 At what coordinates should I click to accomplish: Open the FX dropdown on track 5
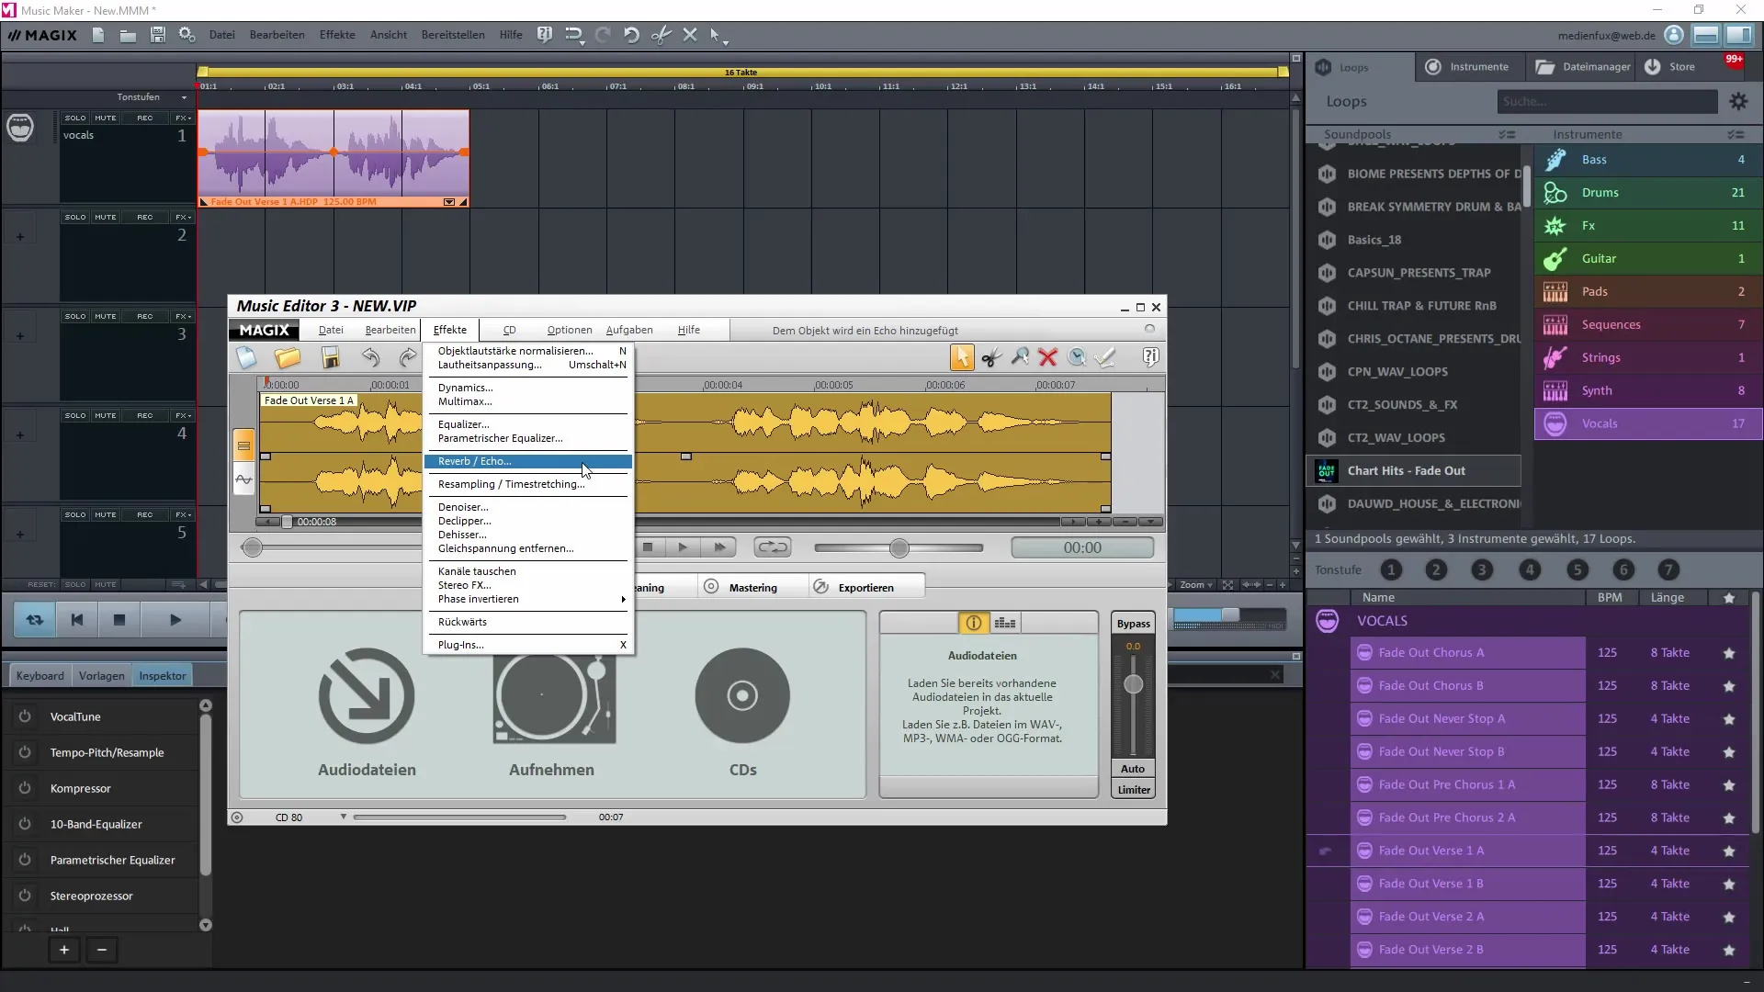click(x=183, y=515)
